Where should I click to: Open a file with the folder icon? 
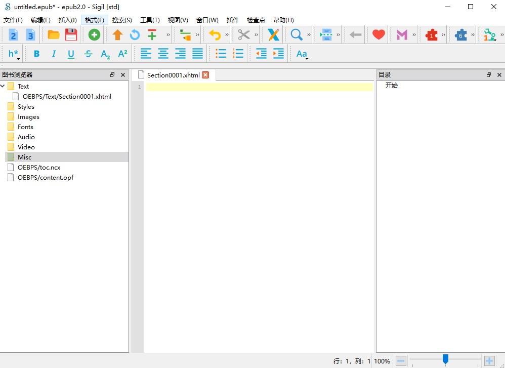coord(54,35)
